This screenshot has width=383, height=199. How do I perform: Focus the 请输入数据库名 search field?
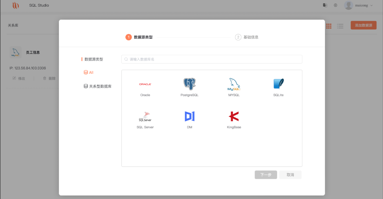pos(212,59)
